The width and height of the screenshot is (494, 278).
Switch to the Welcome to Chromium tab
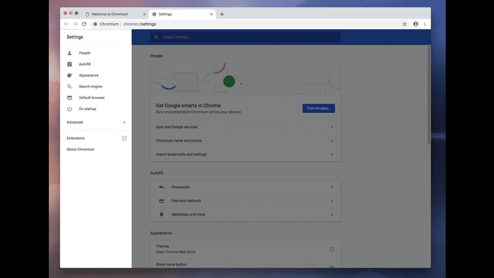pos(116,14)
